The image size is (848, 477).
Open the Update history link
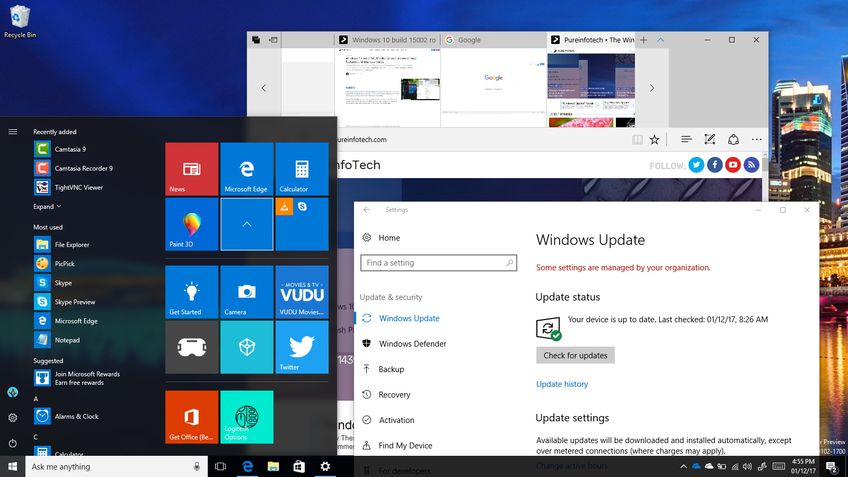point(562,384)
